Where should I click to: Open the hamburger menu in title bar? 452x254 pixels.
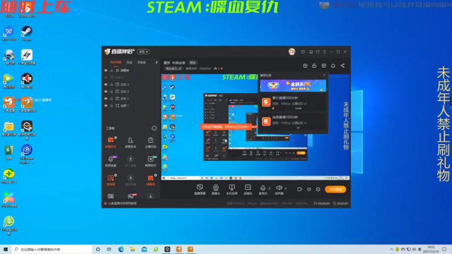(324, 52)
